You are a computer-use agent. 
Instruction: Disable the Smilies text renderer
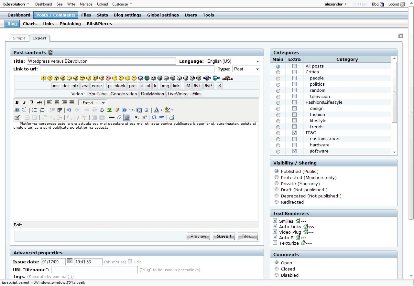[x=275, y=221]
